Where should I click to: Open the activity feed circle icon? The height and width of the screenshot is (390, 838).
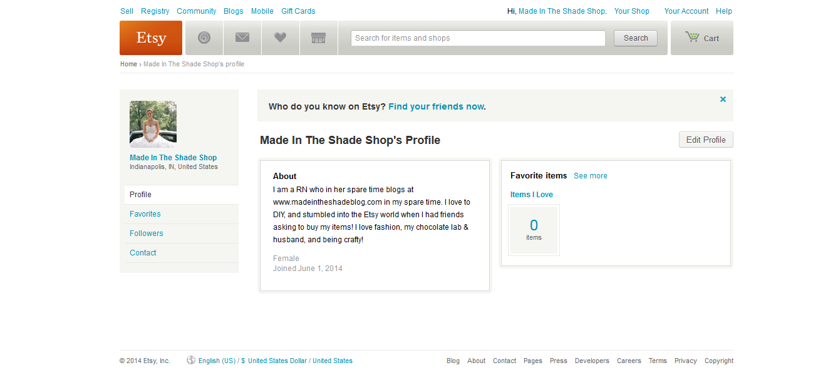[x=204, y=38]
